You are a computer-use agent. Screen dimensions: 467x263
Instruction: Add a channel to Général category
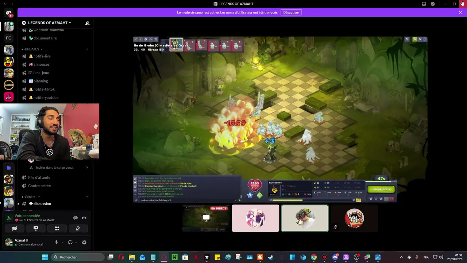[x=87, y=197]
